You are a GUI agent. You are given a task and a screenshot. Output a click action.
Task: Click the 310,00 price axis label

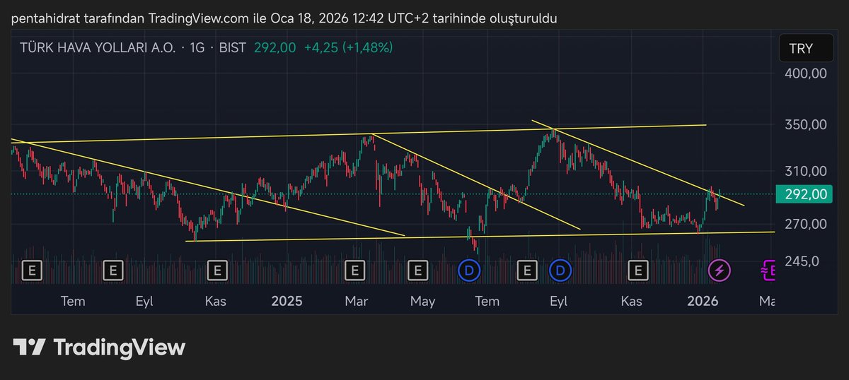point(806,171)
